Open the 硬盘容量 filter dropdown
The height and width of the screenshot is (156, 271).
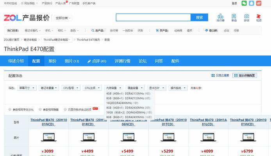[x=135, y=88]
